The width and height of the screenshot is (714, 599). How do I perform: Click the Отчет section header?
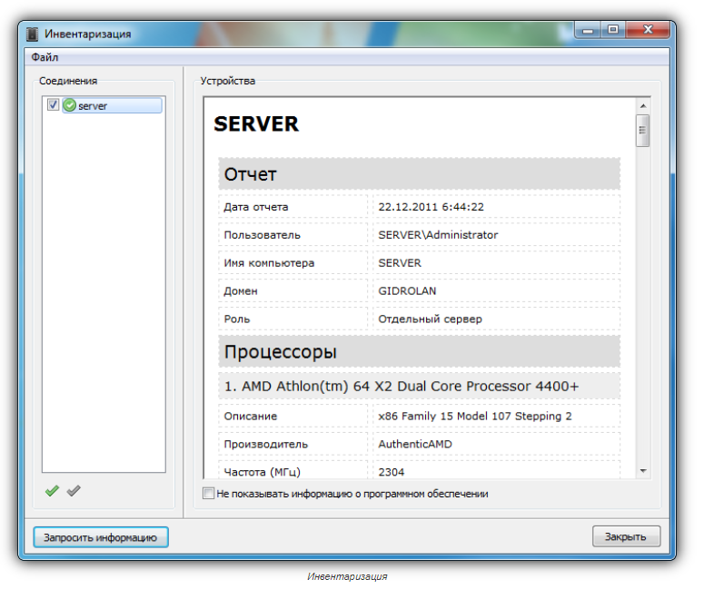click(419, 174)
